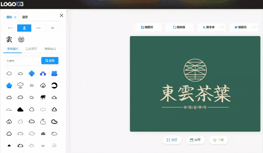Open the 生成字符 sub-tab
The width and height of the screenshot is (263, 153).
coord(31,49)
